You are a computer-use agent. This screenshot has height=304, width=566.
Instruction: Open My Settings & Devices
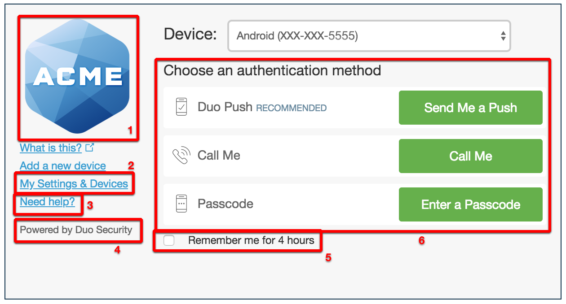click(x=74, y=183)
